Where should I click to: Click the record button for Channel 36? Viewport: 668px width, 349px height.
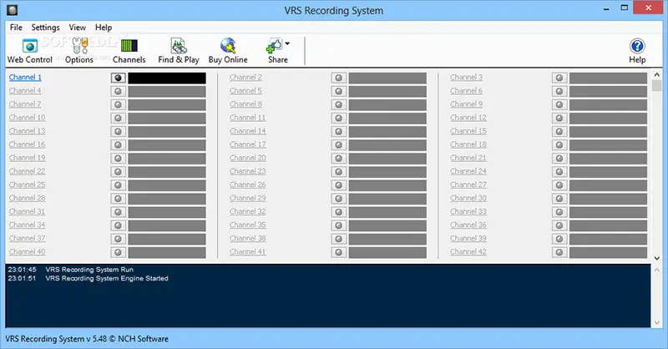(x=559, y=225)
